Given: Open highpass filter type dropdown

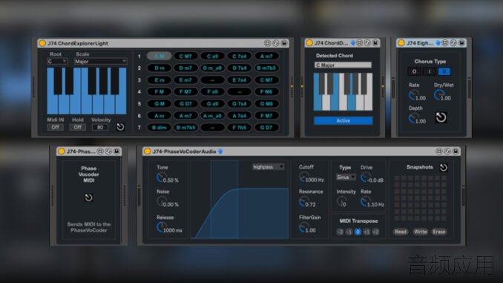Looking at the screenshot, I should (x=268, y=167).
